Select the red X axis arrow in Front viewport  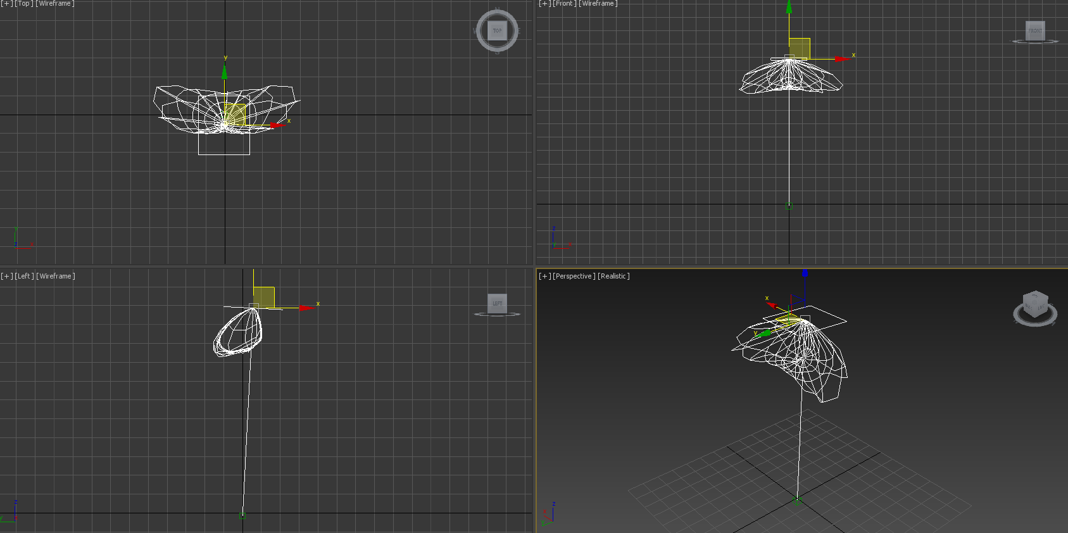[x=842, y=59]
